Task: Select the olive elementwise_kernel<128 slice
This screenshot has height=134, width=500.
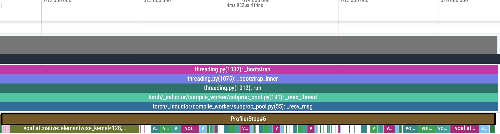Action: [75, 129]
